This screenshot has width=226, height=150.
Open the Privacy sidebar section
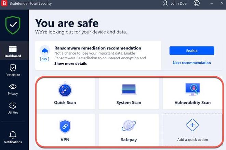coord(13,89)
